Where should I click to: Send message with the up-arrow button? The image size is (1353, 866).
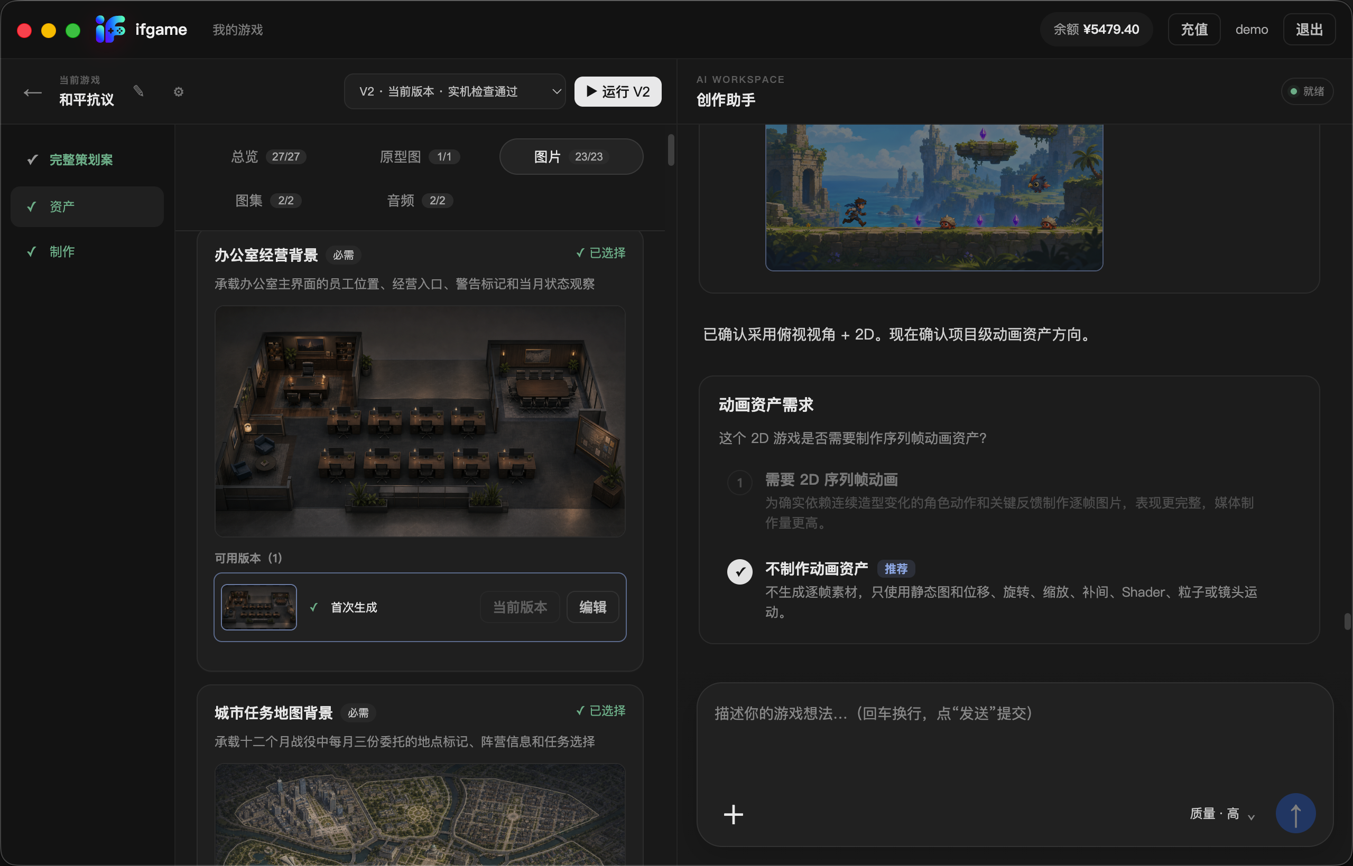click(x=1295, y=813)
